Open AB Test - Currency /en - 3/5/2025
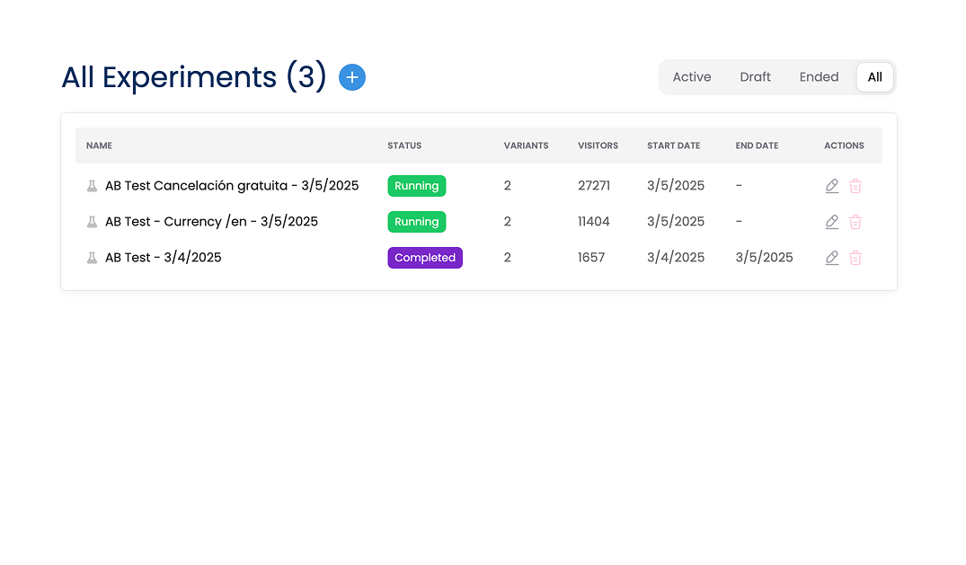 (x=211, y=222)
